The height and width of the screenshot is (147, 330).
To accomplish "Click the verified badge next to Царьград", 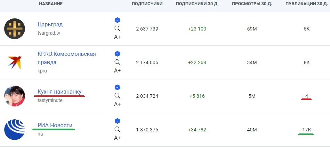I will [117, 20].
